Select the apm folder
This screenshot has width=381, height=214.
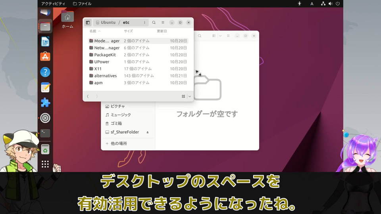pyautogui.click(x=138, y=83)
